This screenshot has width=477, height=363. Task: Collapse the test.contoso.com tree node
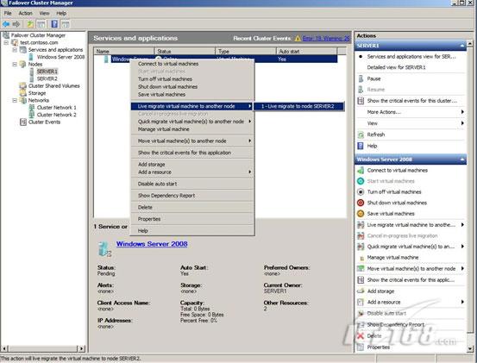(x=6, y=43)
